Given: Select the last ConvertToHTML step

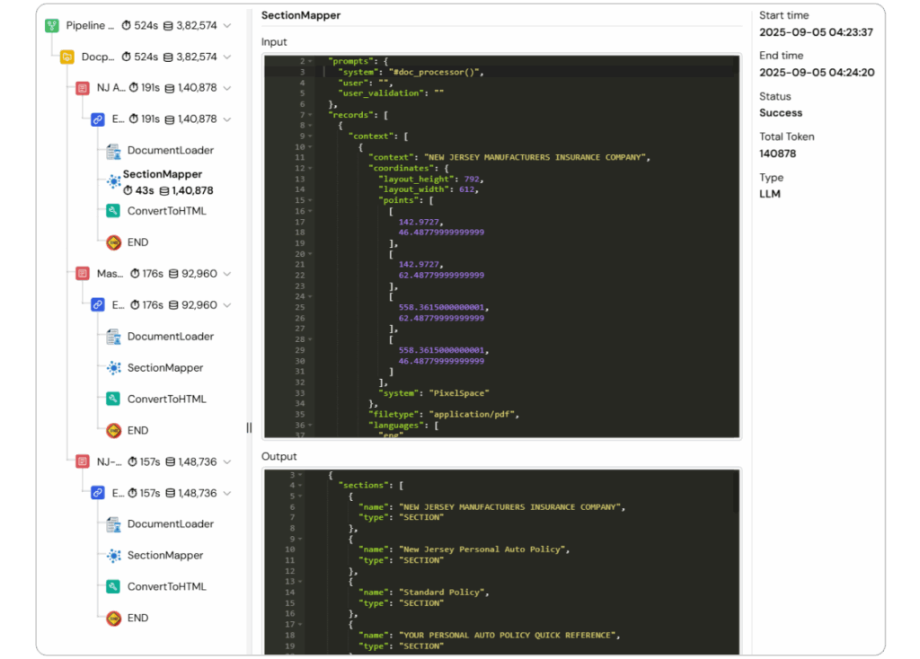Looking at the screenshot, I should (x=166, y=586).
